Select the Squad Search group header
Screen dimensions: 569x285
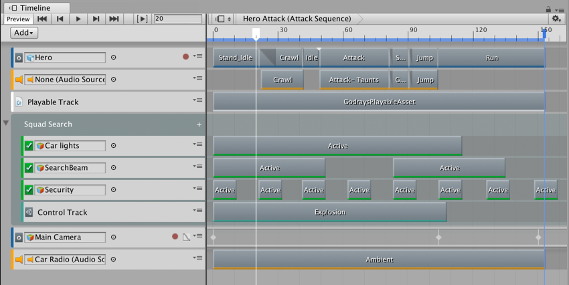pos(108,124)
